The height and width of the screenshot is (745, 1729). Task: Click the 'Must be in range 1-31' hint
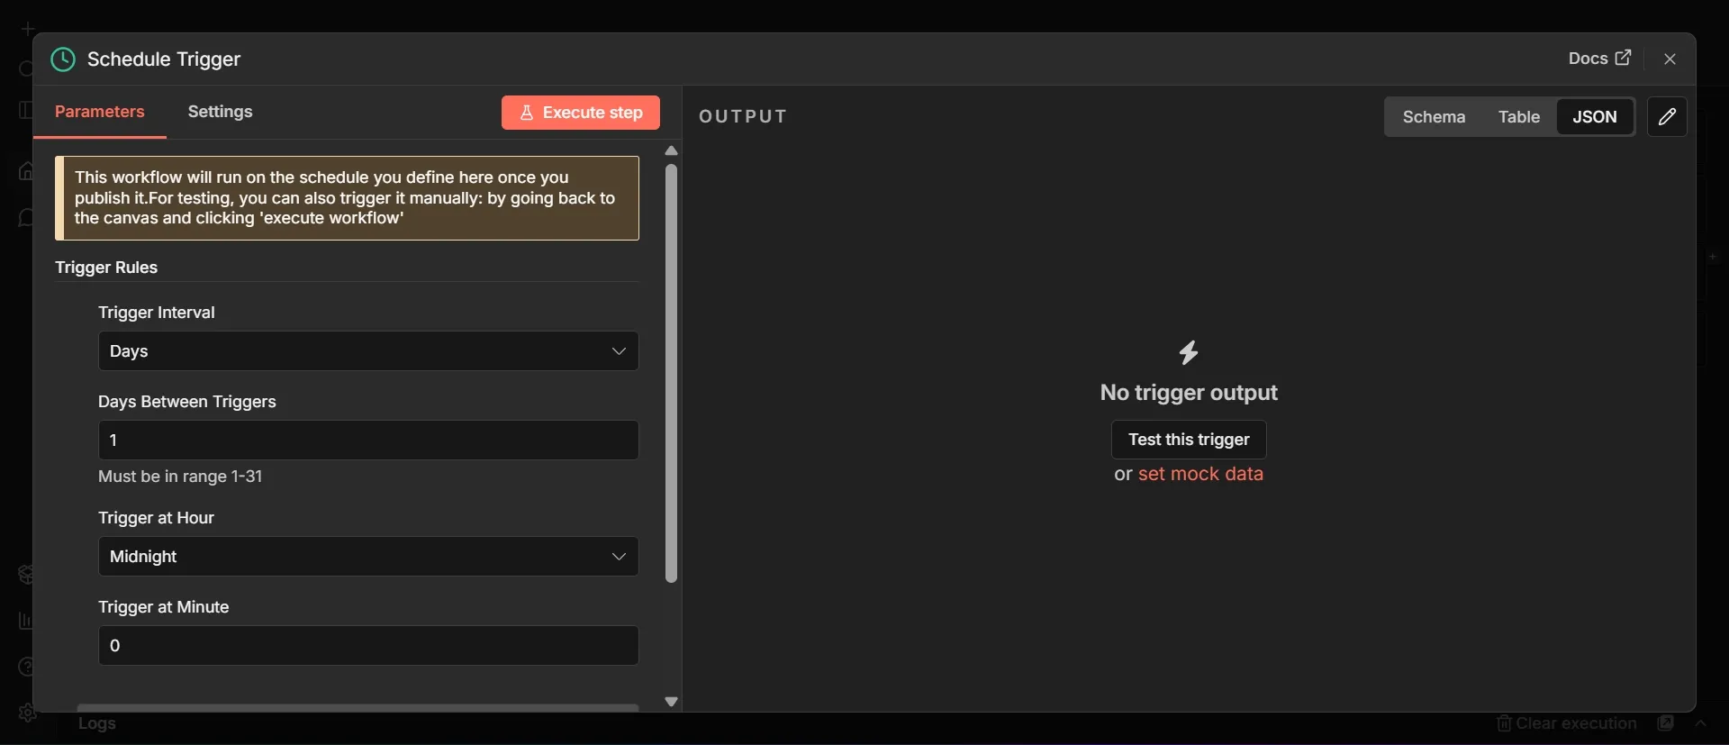180,477
